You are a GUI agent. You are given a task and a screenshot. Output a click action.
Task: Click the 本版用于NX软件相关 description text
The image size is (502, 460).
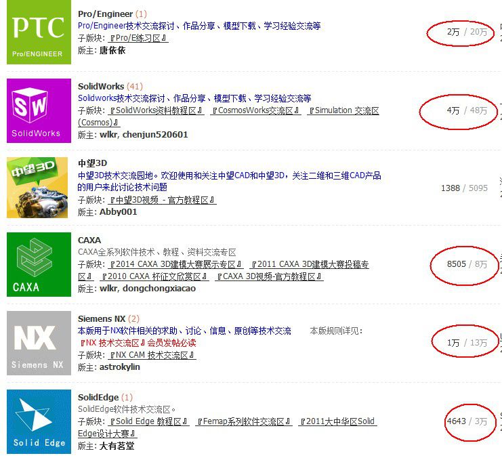(x=184, y=331)
